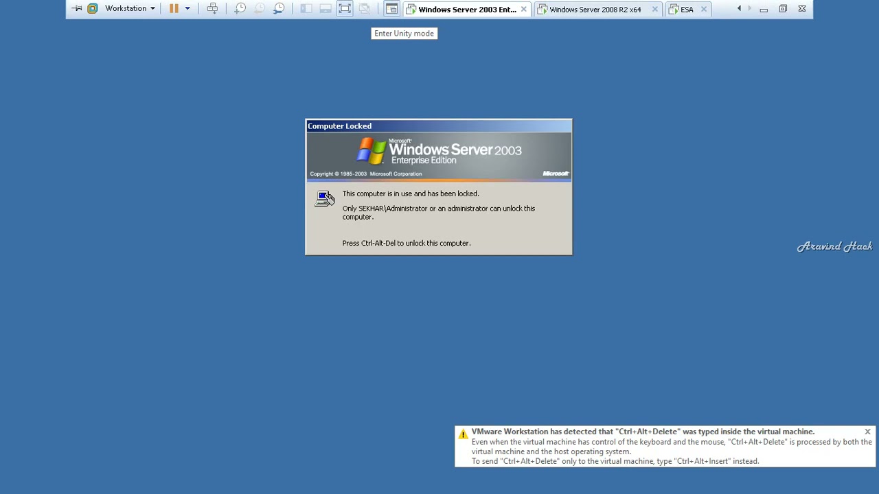Take a snapshot of this virtual machine

point(240,9)
